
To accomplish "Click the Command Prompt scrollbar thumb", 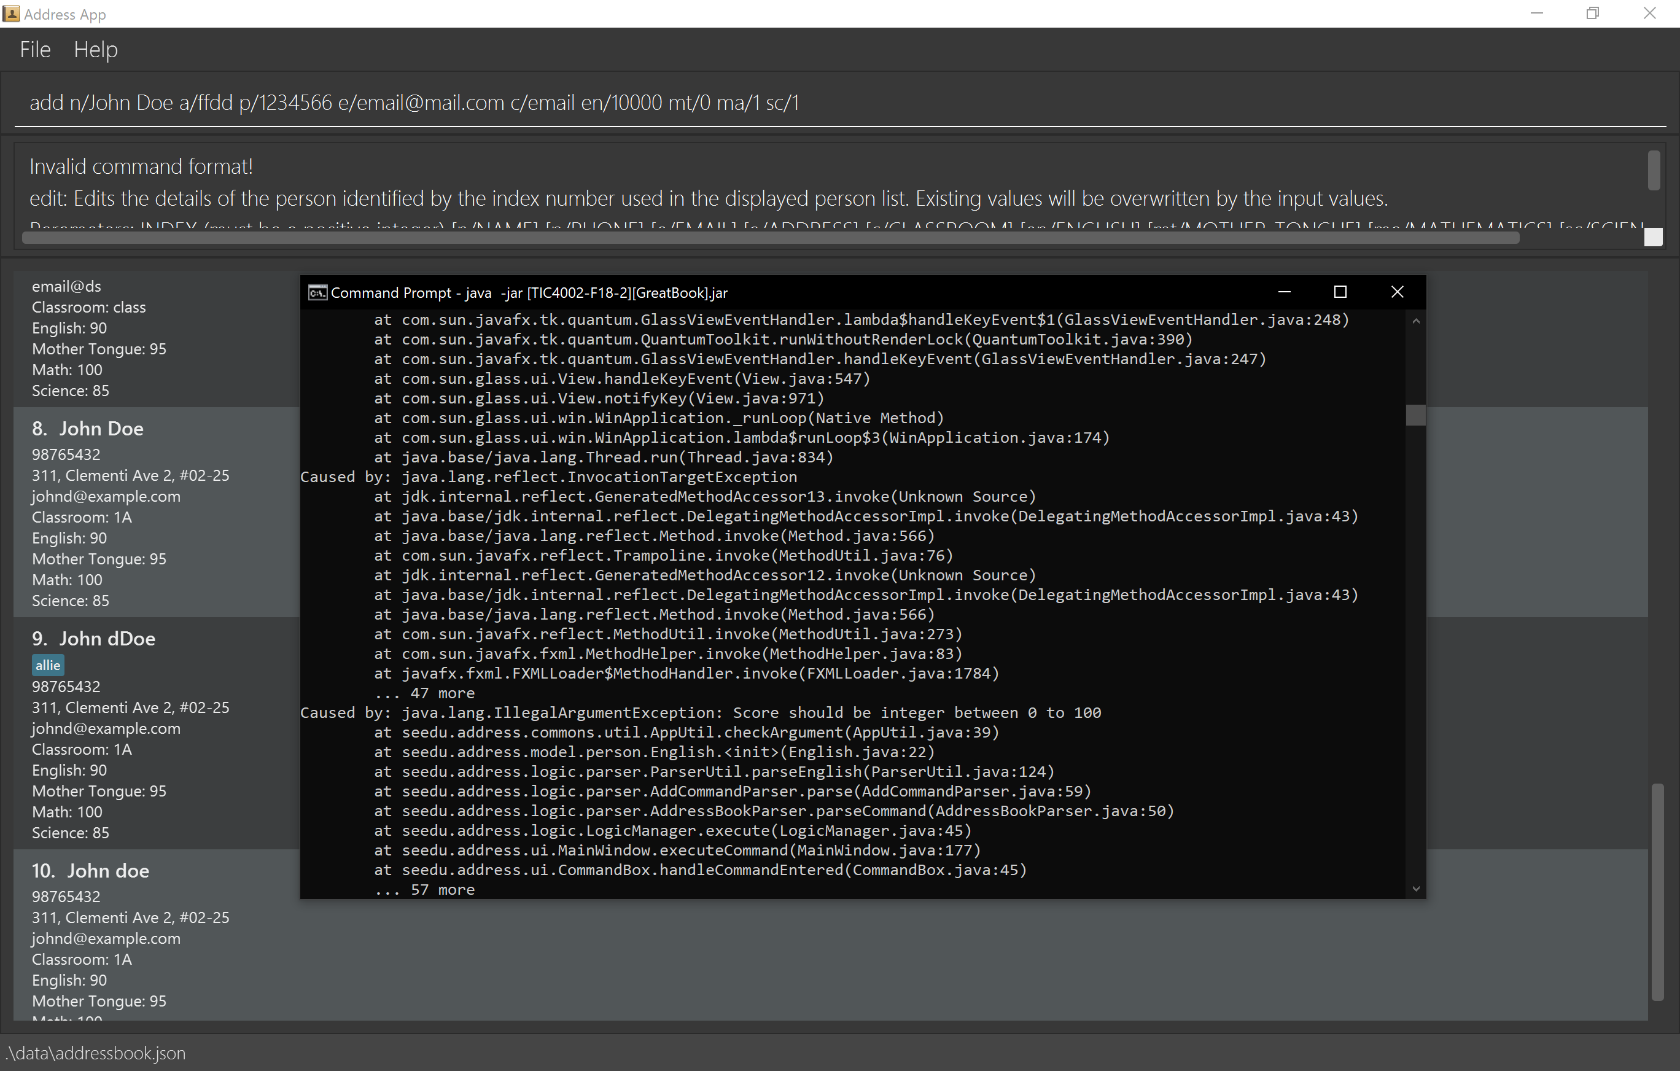I will click(x=1415, y=415).
